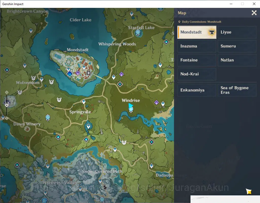The height and width of the screenshot is (203, 260).
Task: Click the wolf-head icon northwest of Springvale
Action: coord(59,99)
